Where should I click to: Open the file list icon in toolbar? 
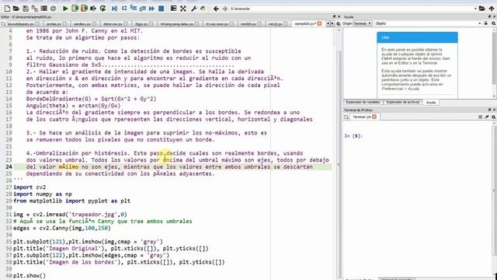(44, 9)
